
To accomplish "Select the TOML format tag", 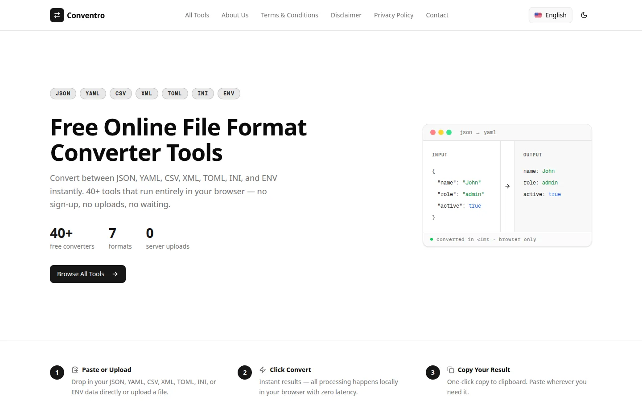I will coord(175,94).
